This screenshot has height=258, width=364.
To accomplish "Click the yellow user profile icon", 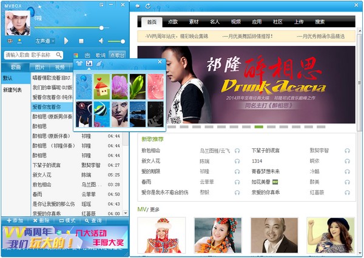I will (20, 41).
